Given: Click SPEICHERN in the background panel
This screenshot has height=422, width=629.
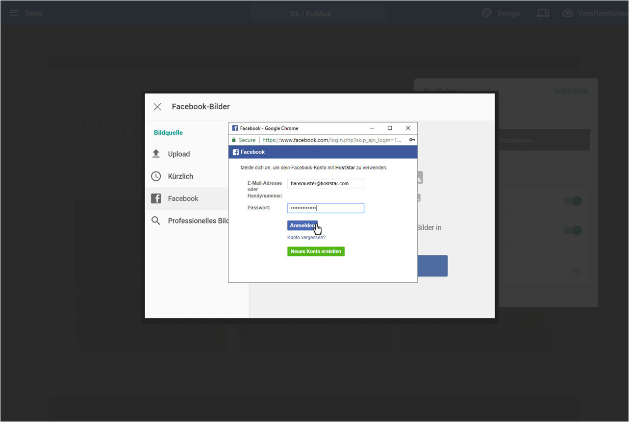Looking at the screenshot, I should 571,92.
